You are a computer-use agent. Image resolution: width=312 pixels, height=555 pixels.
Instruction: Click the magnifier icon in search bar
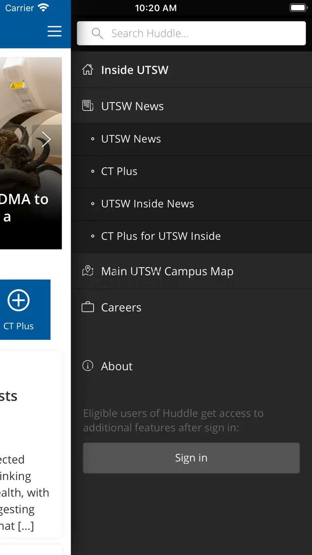[x=97, y=33]
